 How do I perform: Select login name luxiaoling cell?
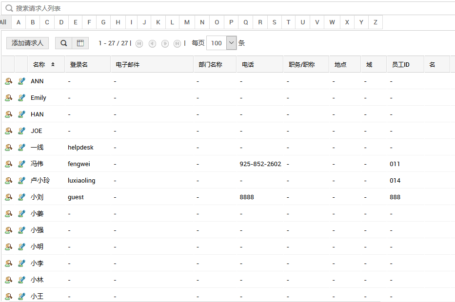[x=81, y=181]
